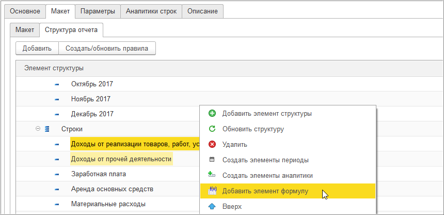This screenshot has height=215, width=444.
Task: Click green plus icon for adding structure element
Action: coord(212,114)
